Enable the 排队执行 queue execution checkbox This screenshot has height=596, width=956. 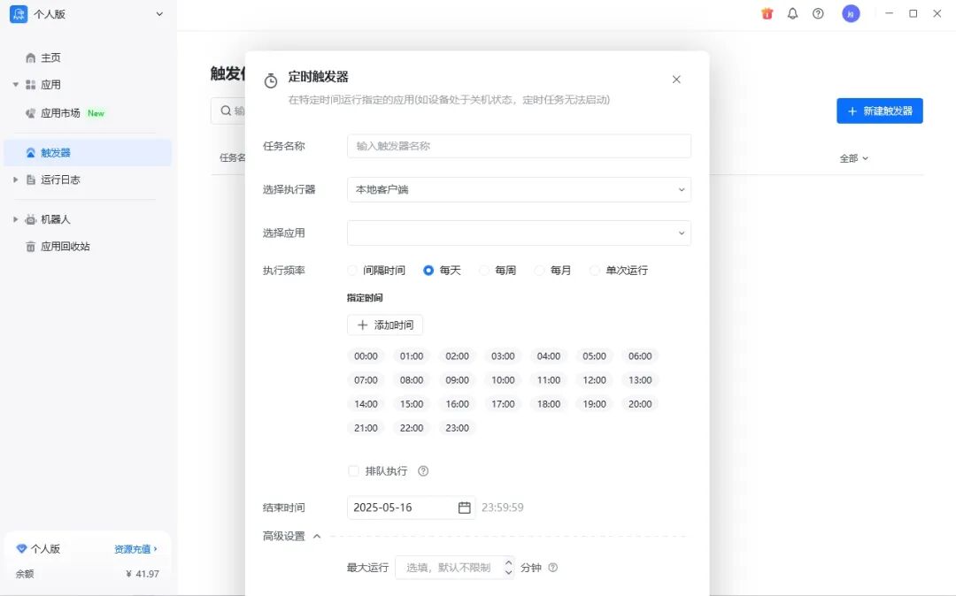(x=353, y=470)
